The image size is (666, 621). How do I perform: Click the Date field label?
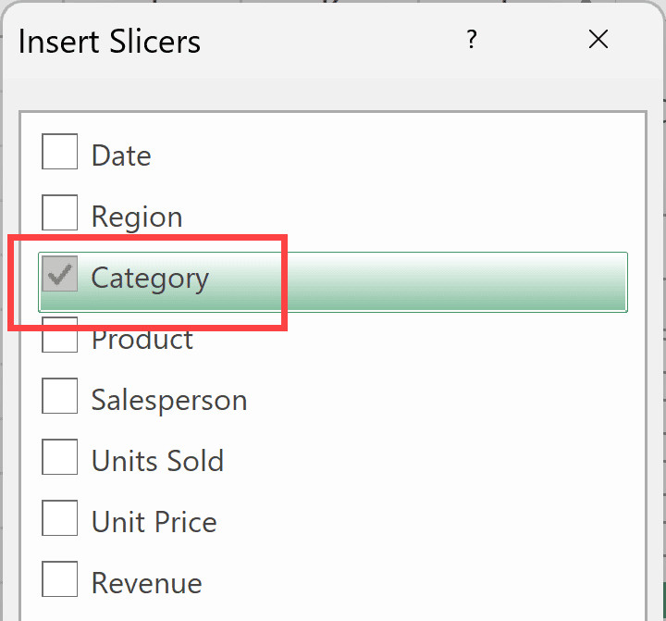coord(121,155)
